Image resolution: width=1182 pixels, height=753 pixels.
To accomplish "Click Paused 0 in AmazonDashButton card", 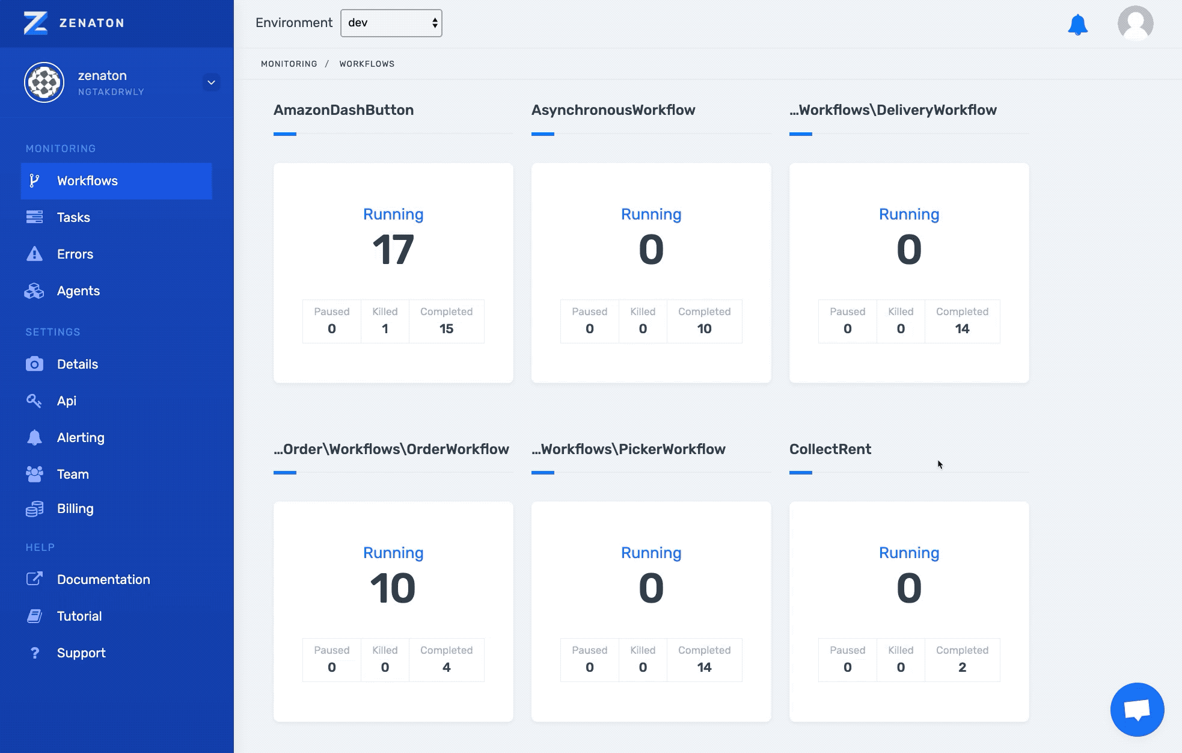I will 332,321.
